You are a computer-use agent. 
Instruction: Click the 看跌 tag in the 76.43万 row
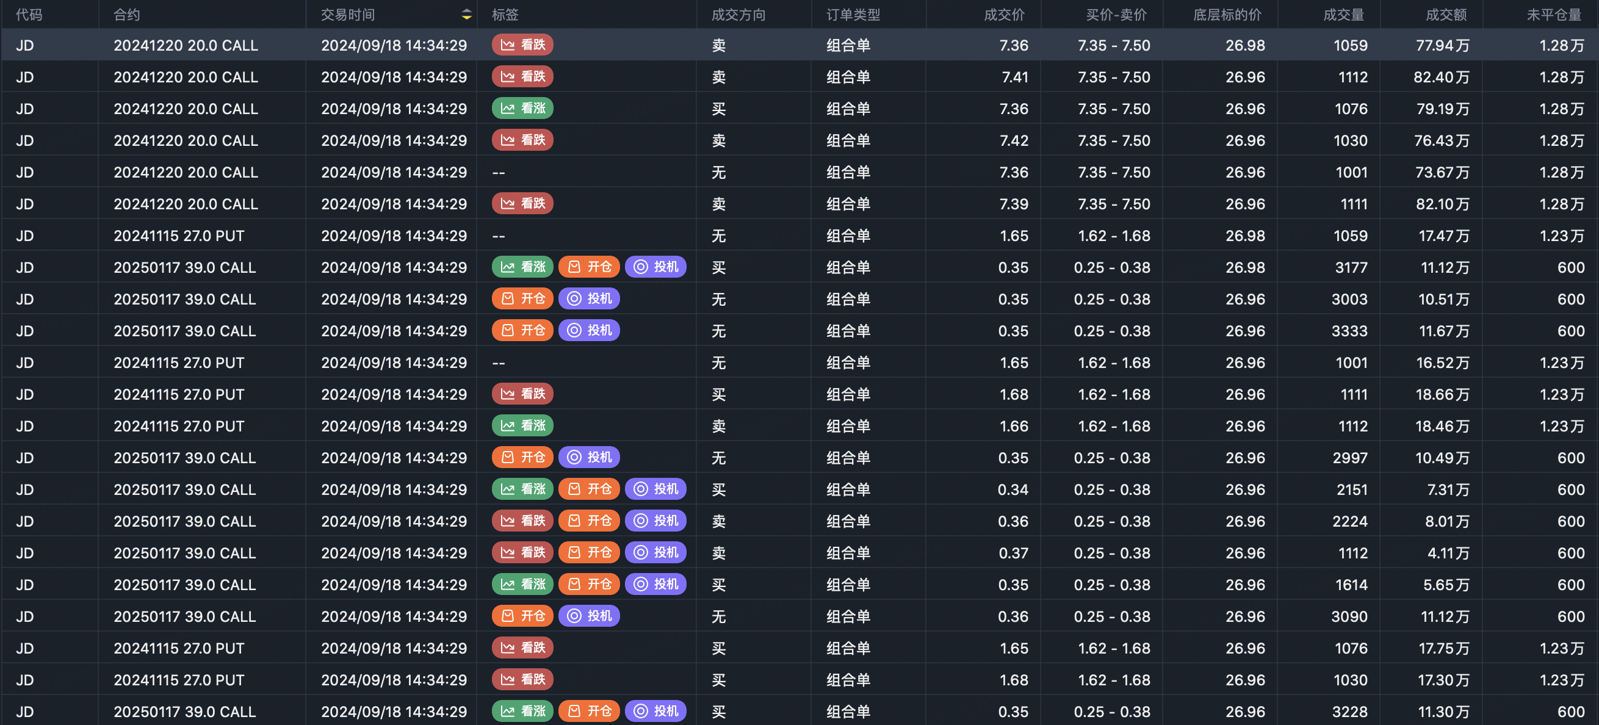coord(522,140)
